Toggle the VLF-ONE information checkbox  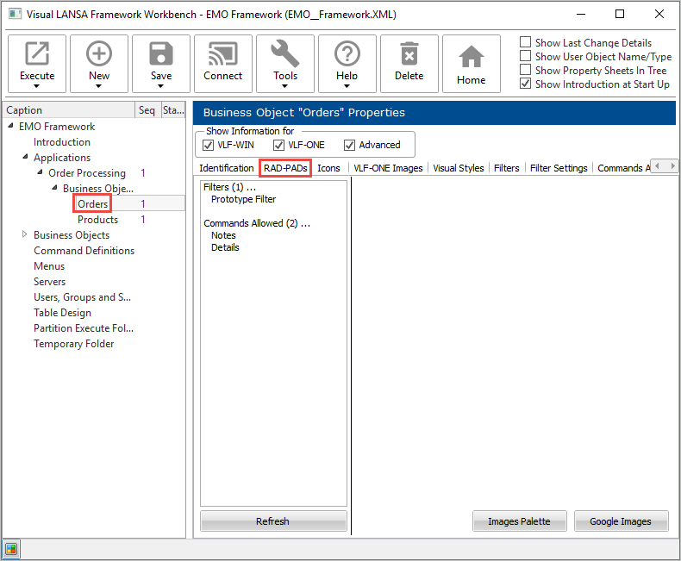point(278,145)
